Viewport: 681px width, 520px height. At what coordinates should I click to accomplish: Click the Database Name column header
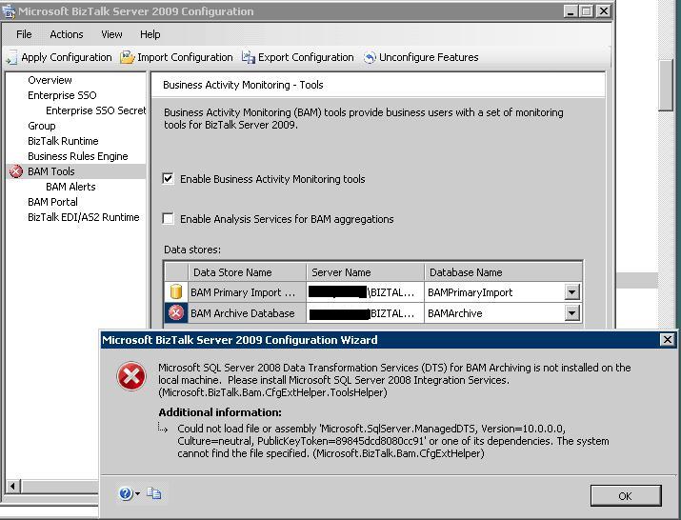(503, 272)
